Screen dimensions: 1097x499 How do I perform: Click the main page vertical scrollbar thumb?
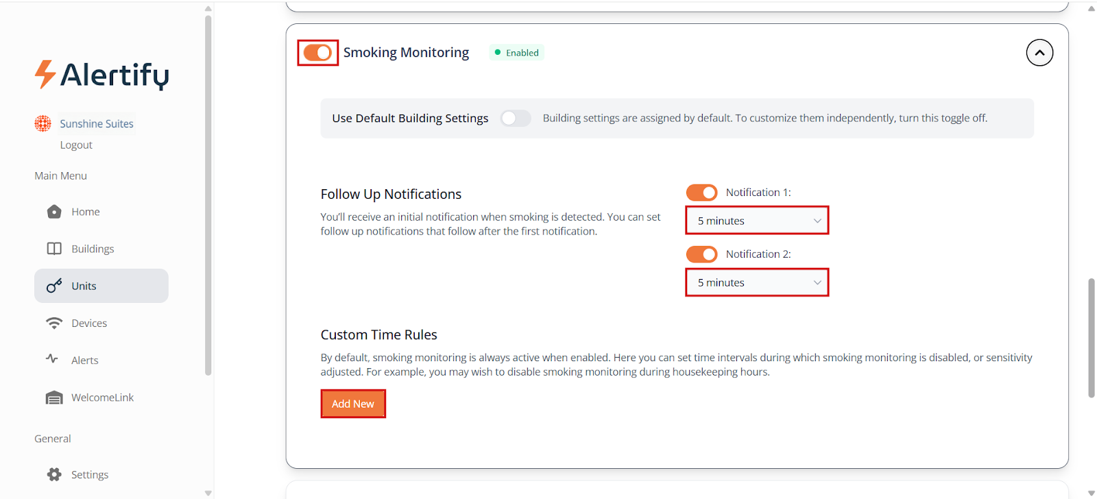[x=1092, y=337]
